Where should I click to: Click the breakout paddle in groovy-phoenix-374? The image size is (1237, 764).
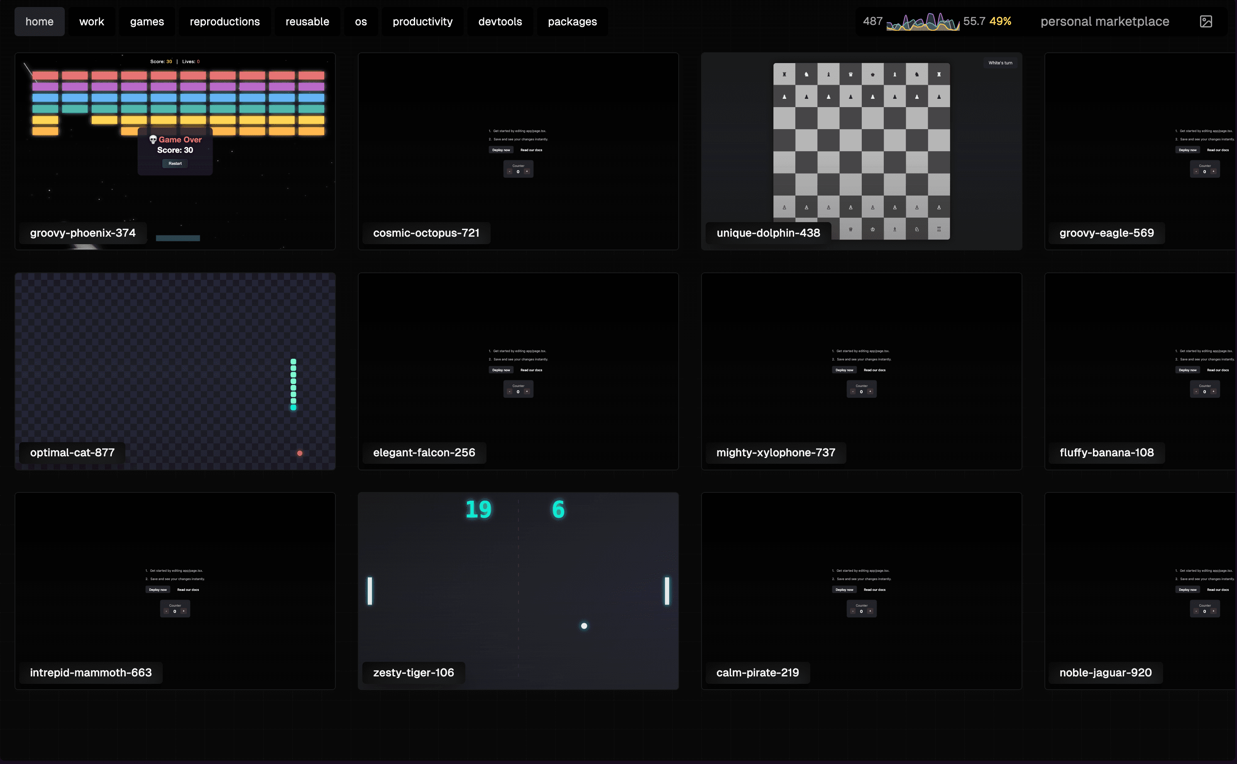pyautogui.click(x=178, y=238)
